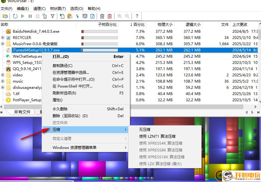
Task: Click the Open folder icon in toolbar
Action: (x=5, y=16)
